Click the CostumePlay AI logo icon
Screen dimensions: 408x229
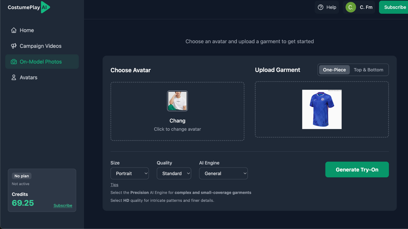click(45, 7)
